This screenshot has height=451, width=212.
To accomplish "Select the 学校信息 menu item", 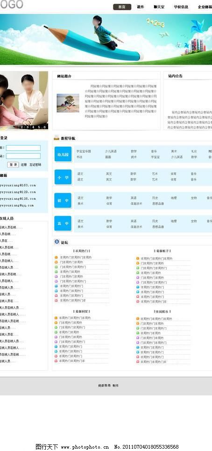I will point(181,7).
